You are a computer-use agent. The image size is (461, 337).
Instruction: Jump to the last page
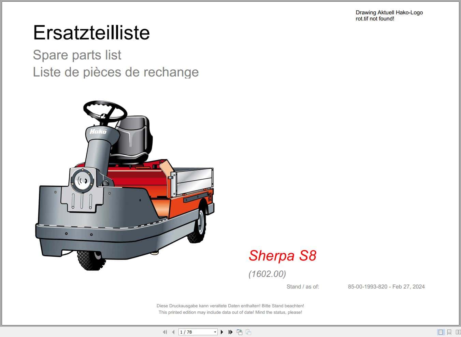click(x=230, y=332)
